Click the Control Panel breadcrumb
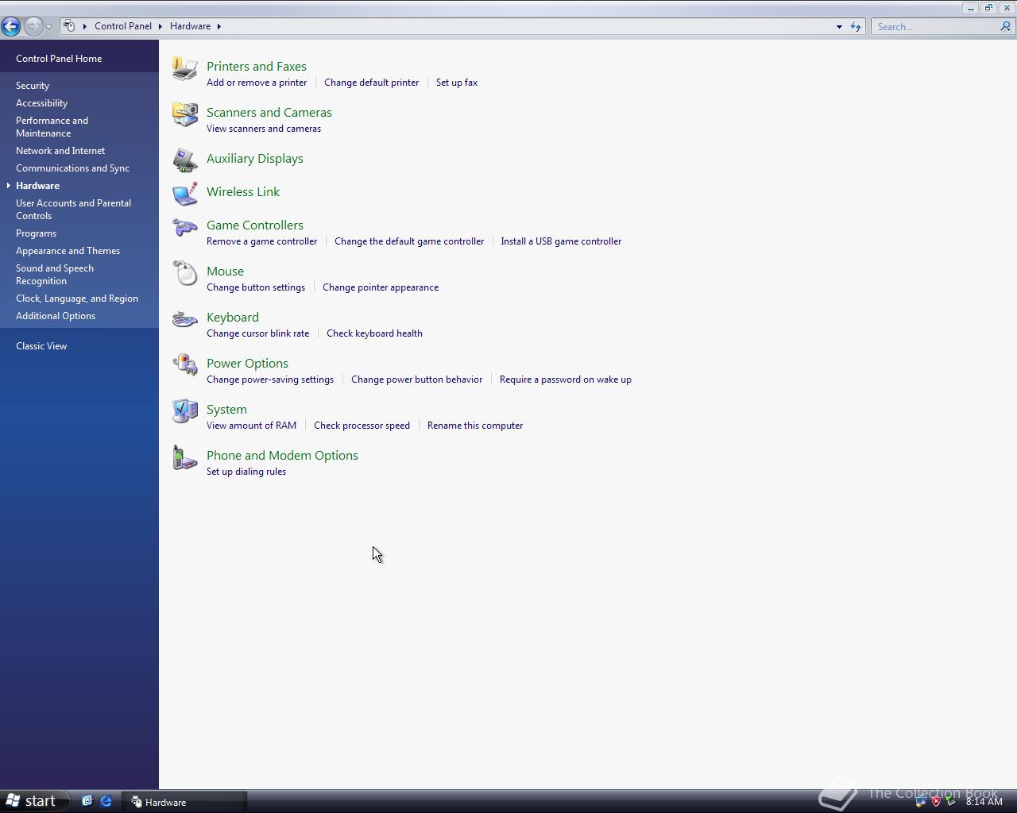Screen dimensions: 1017x813 (123, 26)
